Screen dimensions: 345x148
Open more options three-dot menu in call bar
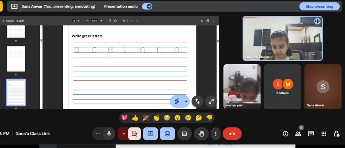click(216, 134)
